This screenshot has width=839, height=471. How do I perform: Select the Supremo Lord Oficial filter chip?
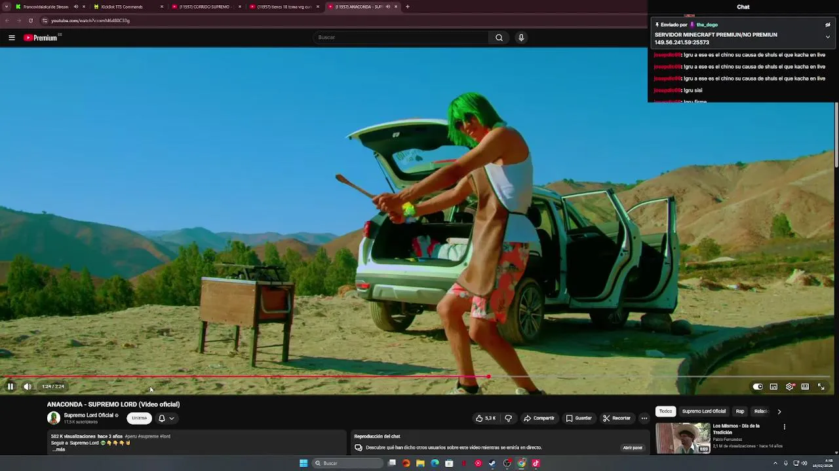tap(703, 411)
